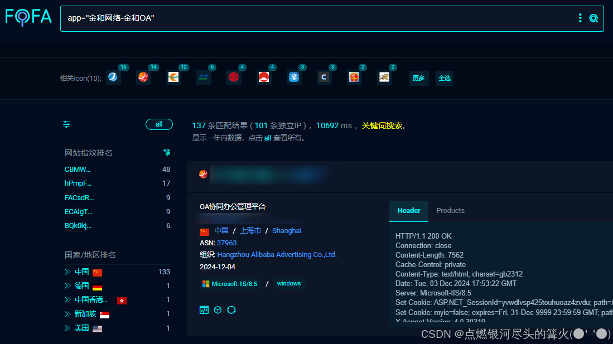
Task: Expand the 中国 country row chevron
Action: [x=67, y=272]
